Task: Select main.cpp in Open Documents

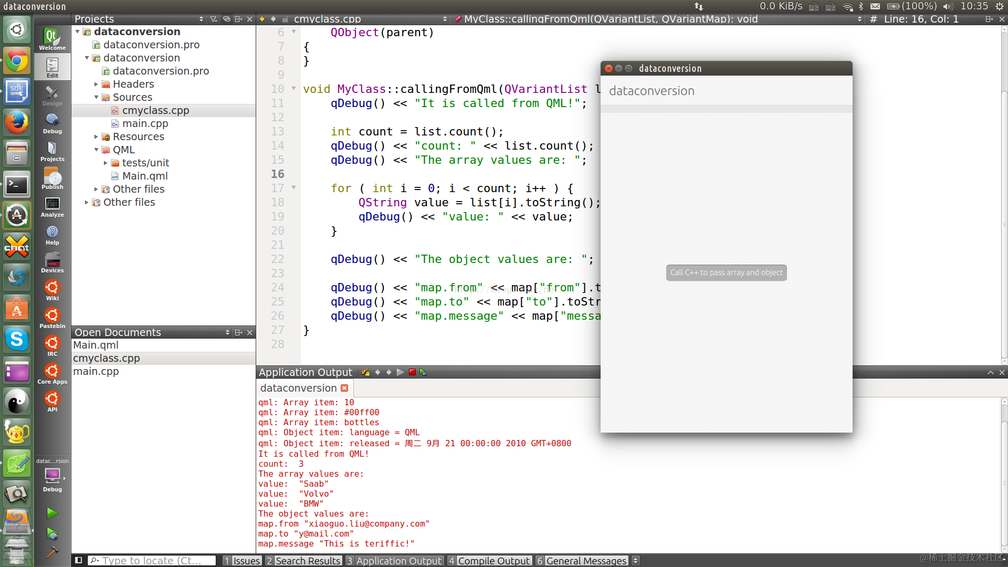Action: pyautogui.click(x=96, y=371)
